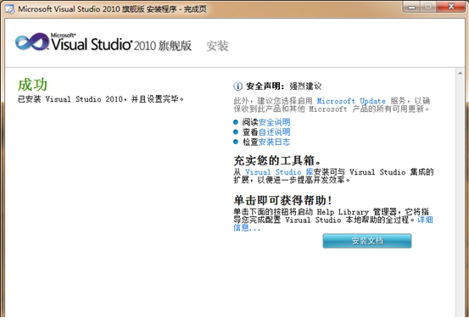Click the scrollbar up arrow
469x329 pixels.
coord(461,73)
